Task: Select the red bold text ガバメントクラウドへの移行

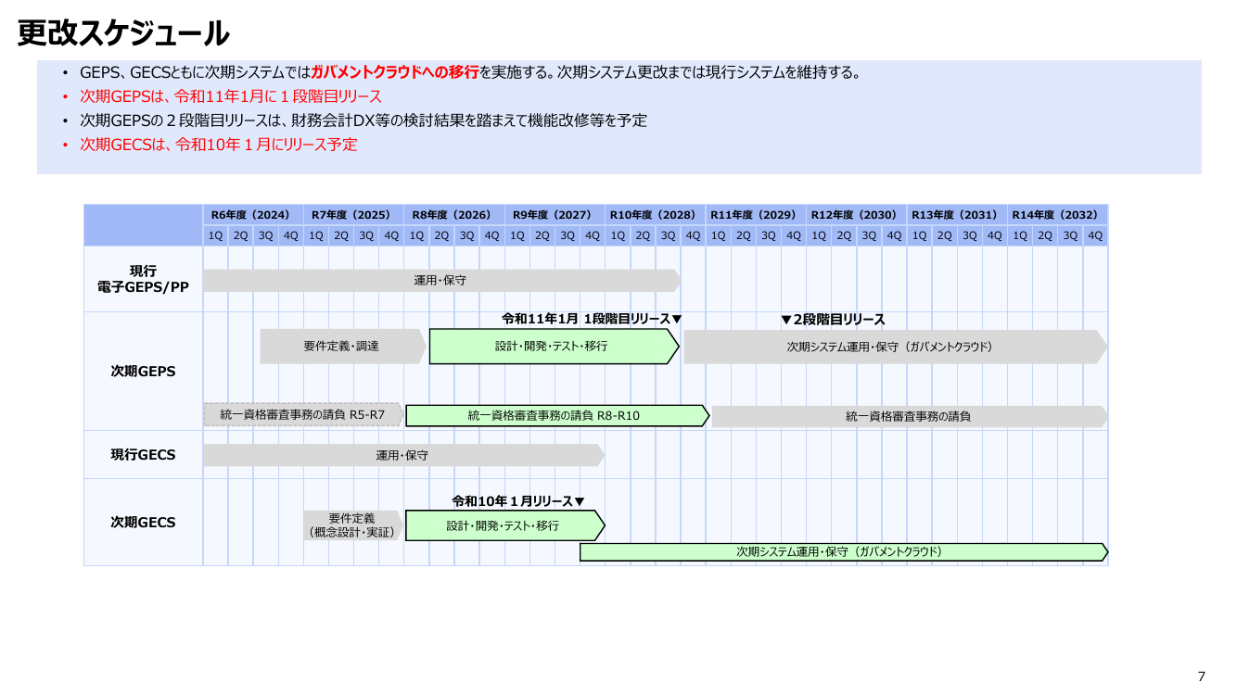Action: 395,72
